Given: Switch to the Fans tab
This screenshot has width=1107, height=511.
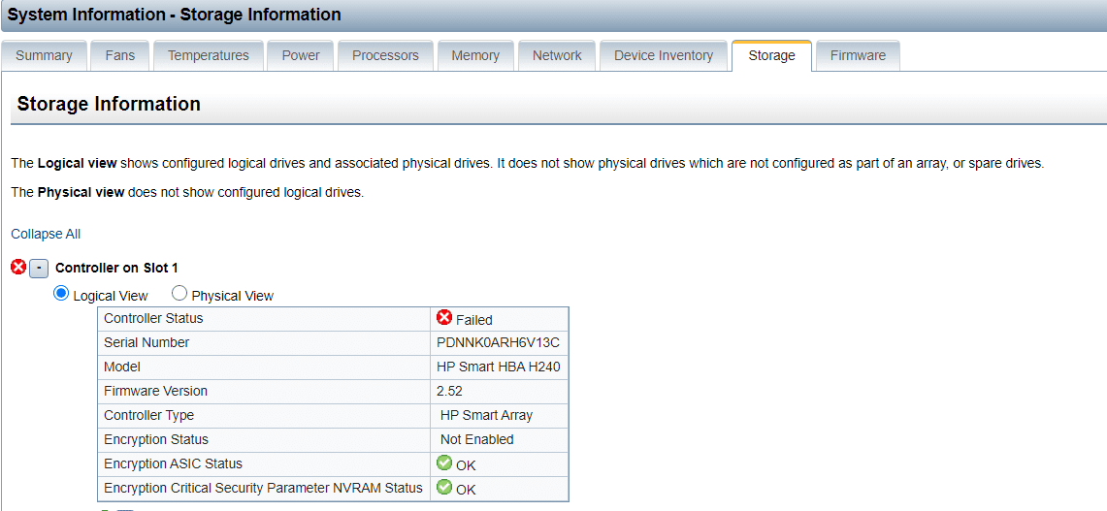Looking at the screenshot, I should (120, 56).
